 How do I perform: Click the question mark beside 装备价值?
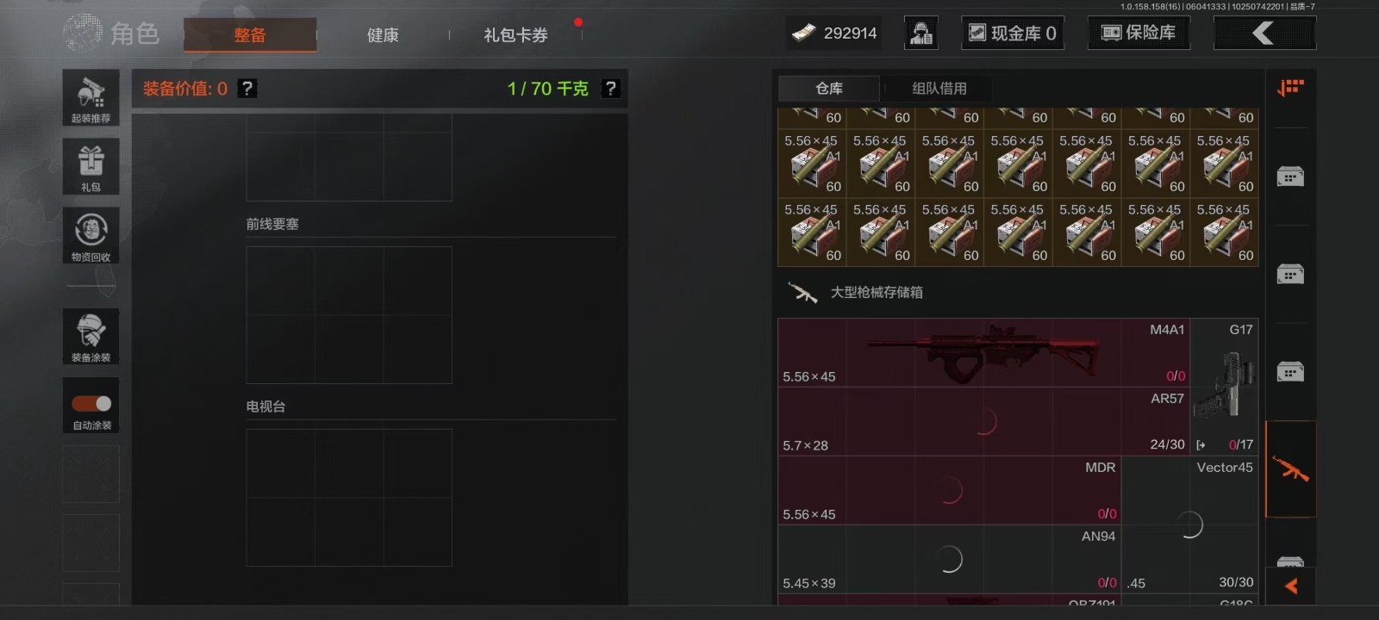coord(247,89)
